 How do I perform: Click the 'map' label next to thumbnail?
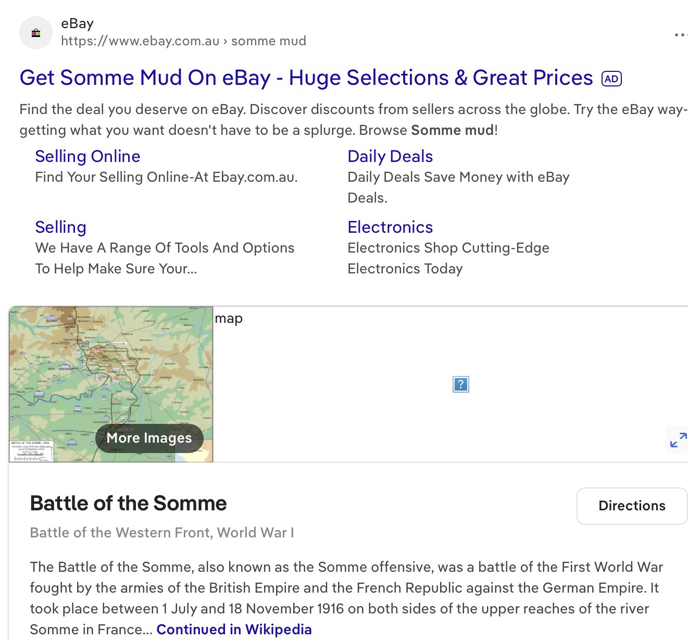click(x=229, y=318)
